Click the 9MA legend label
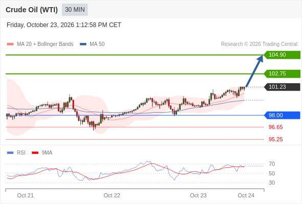This screenshot has height=204, width=302. click(47, 153)
